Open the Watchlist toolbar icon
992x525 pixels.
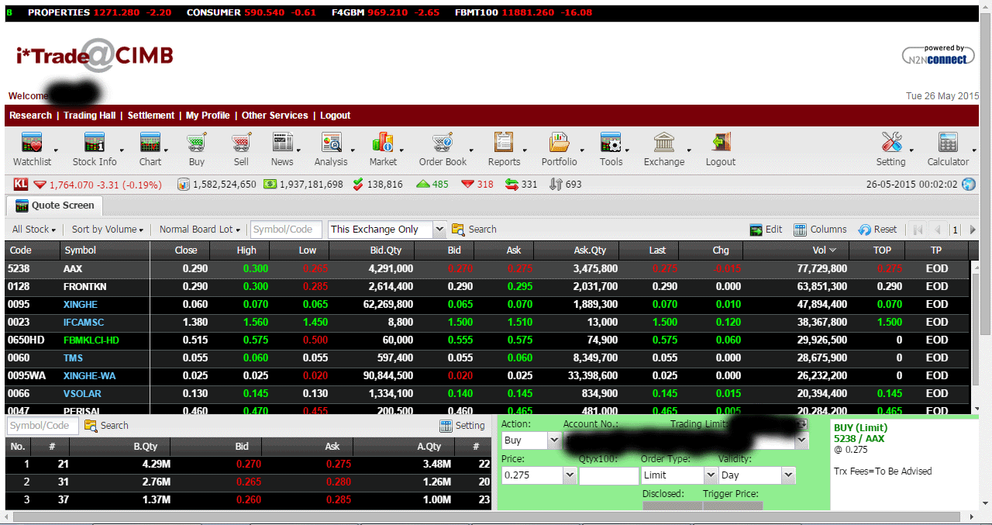[x=32, y=143]
